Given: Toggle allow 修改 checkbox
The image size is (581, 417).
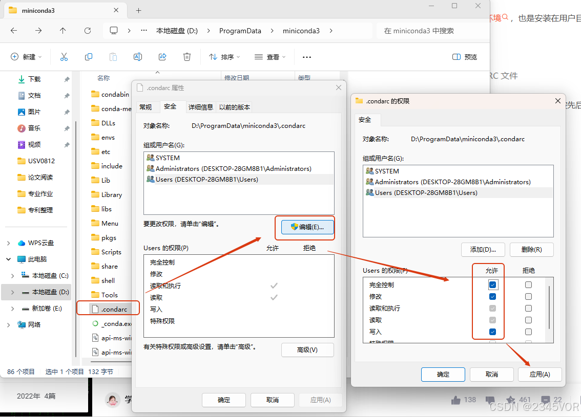Looking at the screenshot, I should (492, 297).
